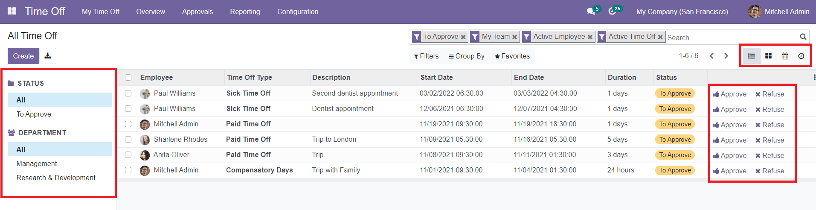Refuse Sharlene Rhodes' Trip to London
The width and height of the screenshot is (816, 210).
770,140
